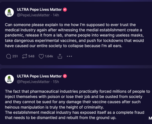Open post text starting 'Can someone please explain'
The height and width of the screenshot is (124, 152).
coord(74,35)
